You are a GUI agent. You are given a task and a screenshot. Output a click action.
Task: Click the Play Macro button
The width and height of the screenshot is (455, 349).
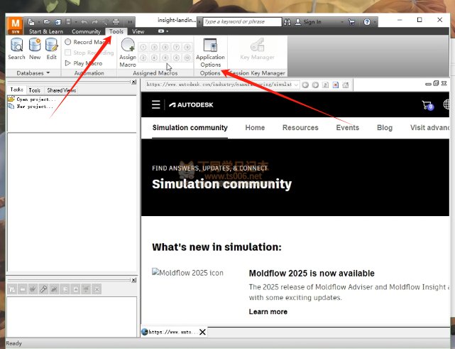click(83, 63)
